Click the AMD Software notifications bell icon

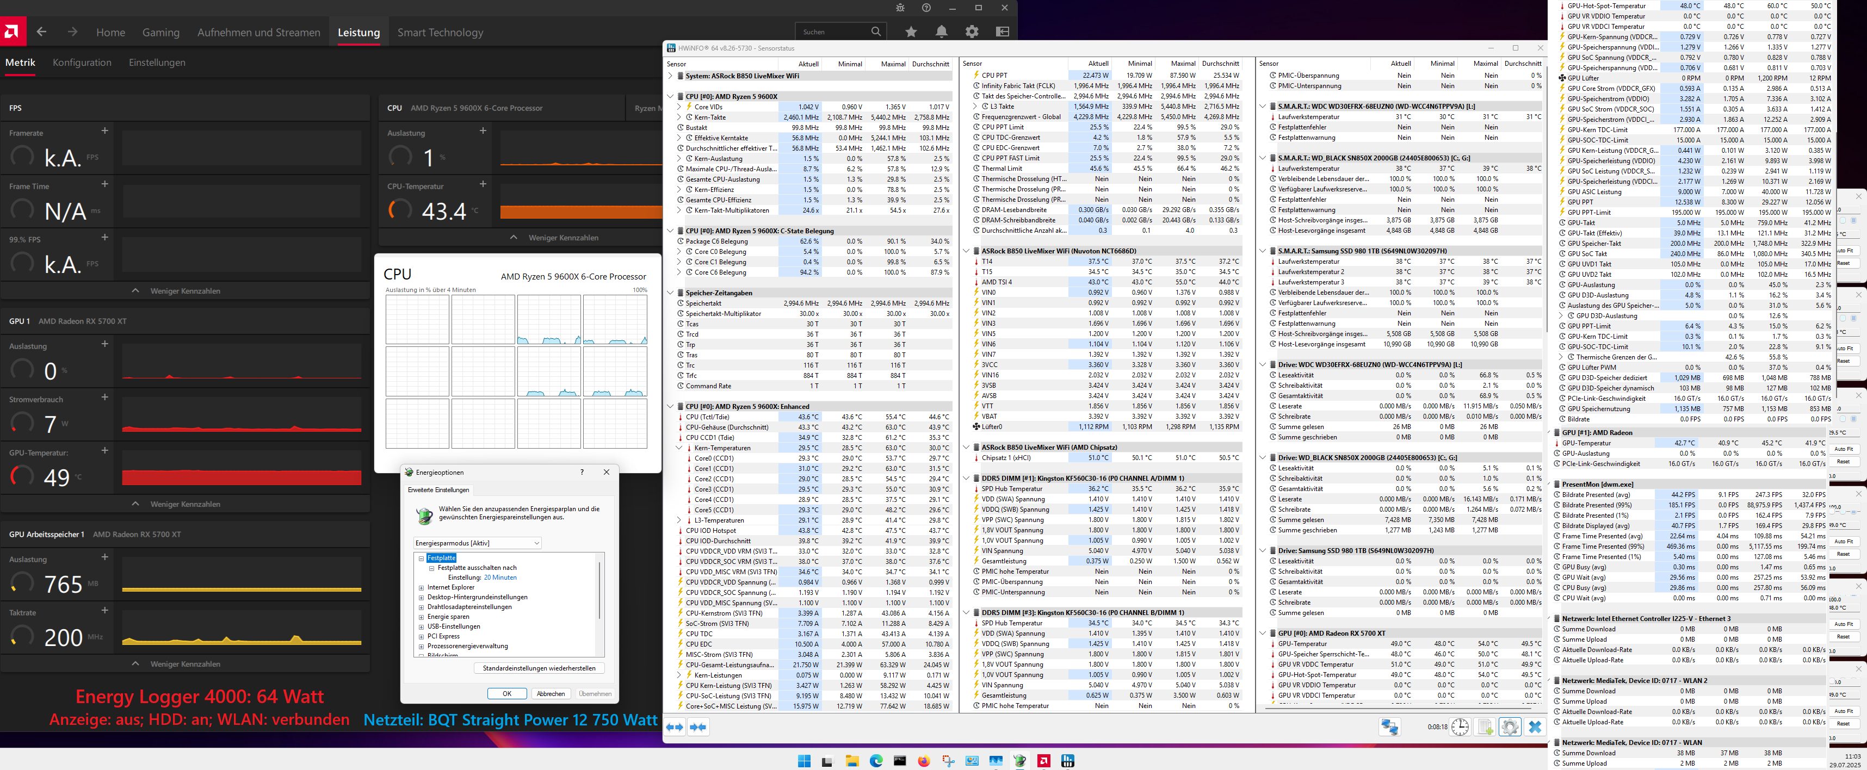point(941,31)
